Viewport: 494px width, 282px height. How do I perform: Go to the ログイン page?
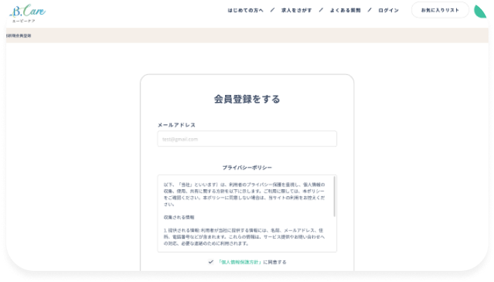click(388, 10)
